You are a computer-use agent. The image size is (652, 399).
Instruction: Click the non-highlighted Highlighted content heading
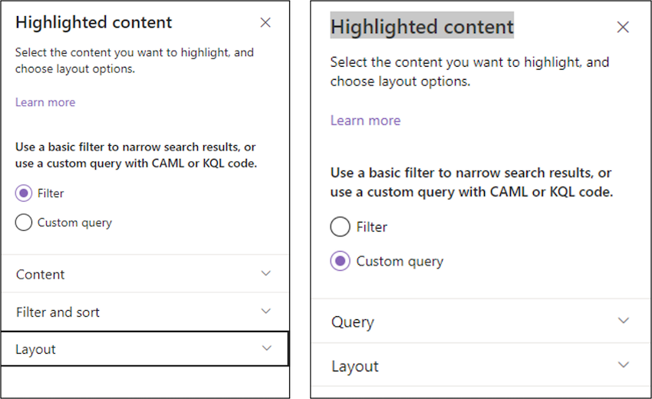[94, 22]
